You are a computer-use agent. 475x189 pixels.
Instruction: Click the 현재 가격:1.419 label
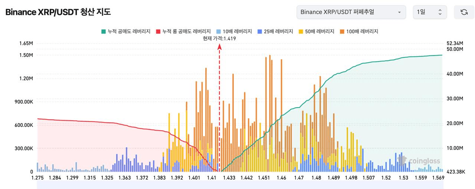(219, 38)
